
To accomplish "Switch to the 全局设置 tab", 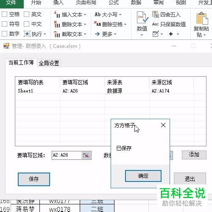I will (x=49, y=63).
